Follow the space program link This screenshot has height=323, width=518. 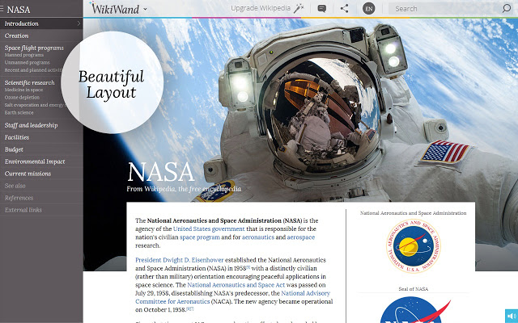pos(200,237)
